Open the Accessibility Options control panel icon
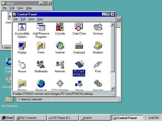Image resolution: width=162 pixels, height=121 pixels. 22,27
